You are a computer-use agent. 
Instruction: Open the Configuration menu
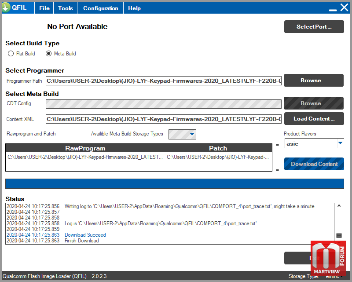click(x=101, y=8)
